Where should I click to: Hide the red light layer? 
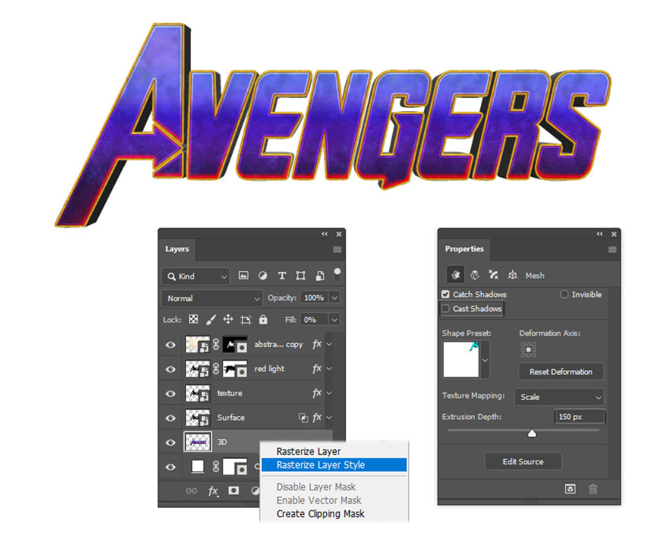171,369
